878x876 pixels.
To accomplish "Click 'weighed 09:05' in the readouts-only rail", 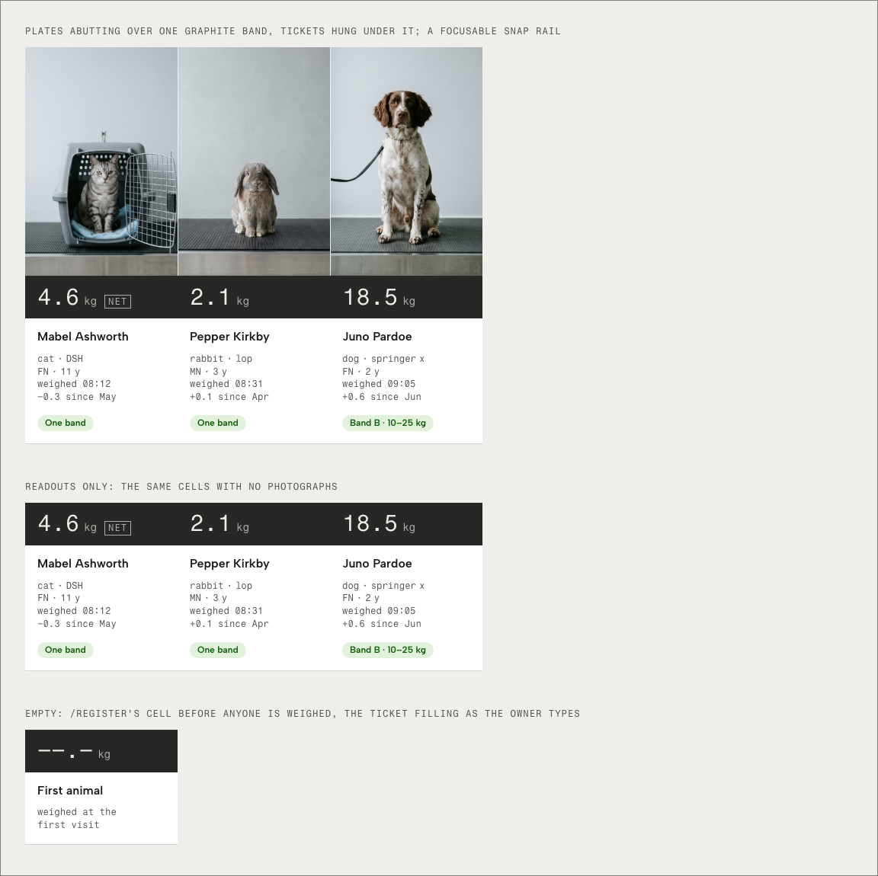I will (379, 611).
